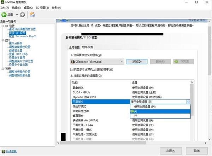Screen dimensions: 212x156
Task: Select the 低延时模式 row
Action: [101, 106]
